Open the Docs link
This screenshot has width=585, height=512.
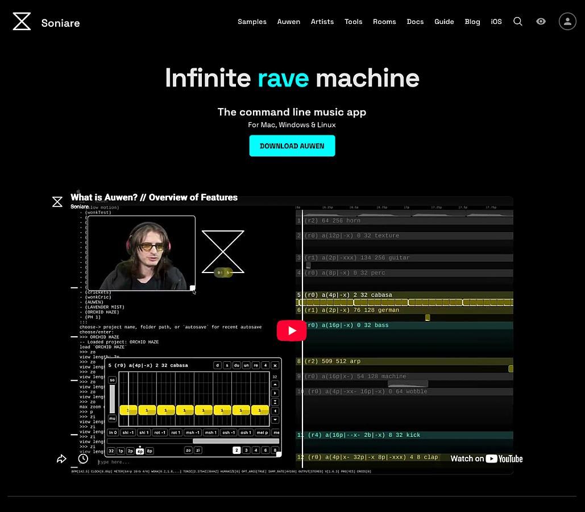(x=415, y=22)
